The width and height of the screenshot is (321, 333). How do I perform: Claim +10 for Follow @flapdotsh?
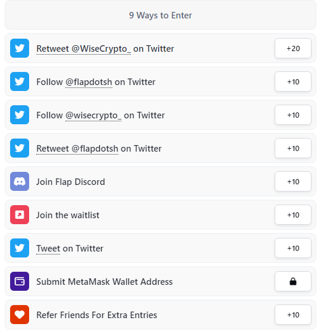point(293,81)
